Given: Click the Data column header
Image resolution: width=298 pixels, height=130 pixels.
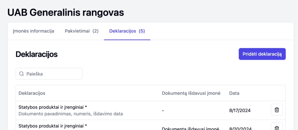Looking at the screenshot, I should (234, 93).
